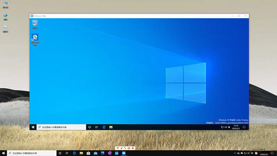This screenshot has width=277, height=156.
Task: Open host volume tray icon
Action: coord(249,153)
